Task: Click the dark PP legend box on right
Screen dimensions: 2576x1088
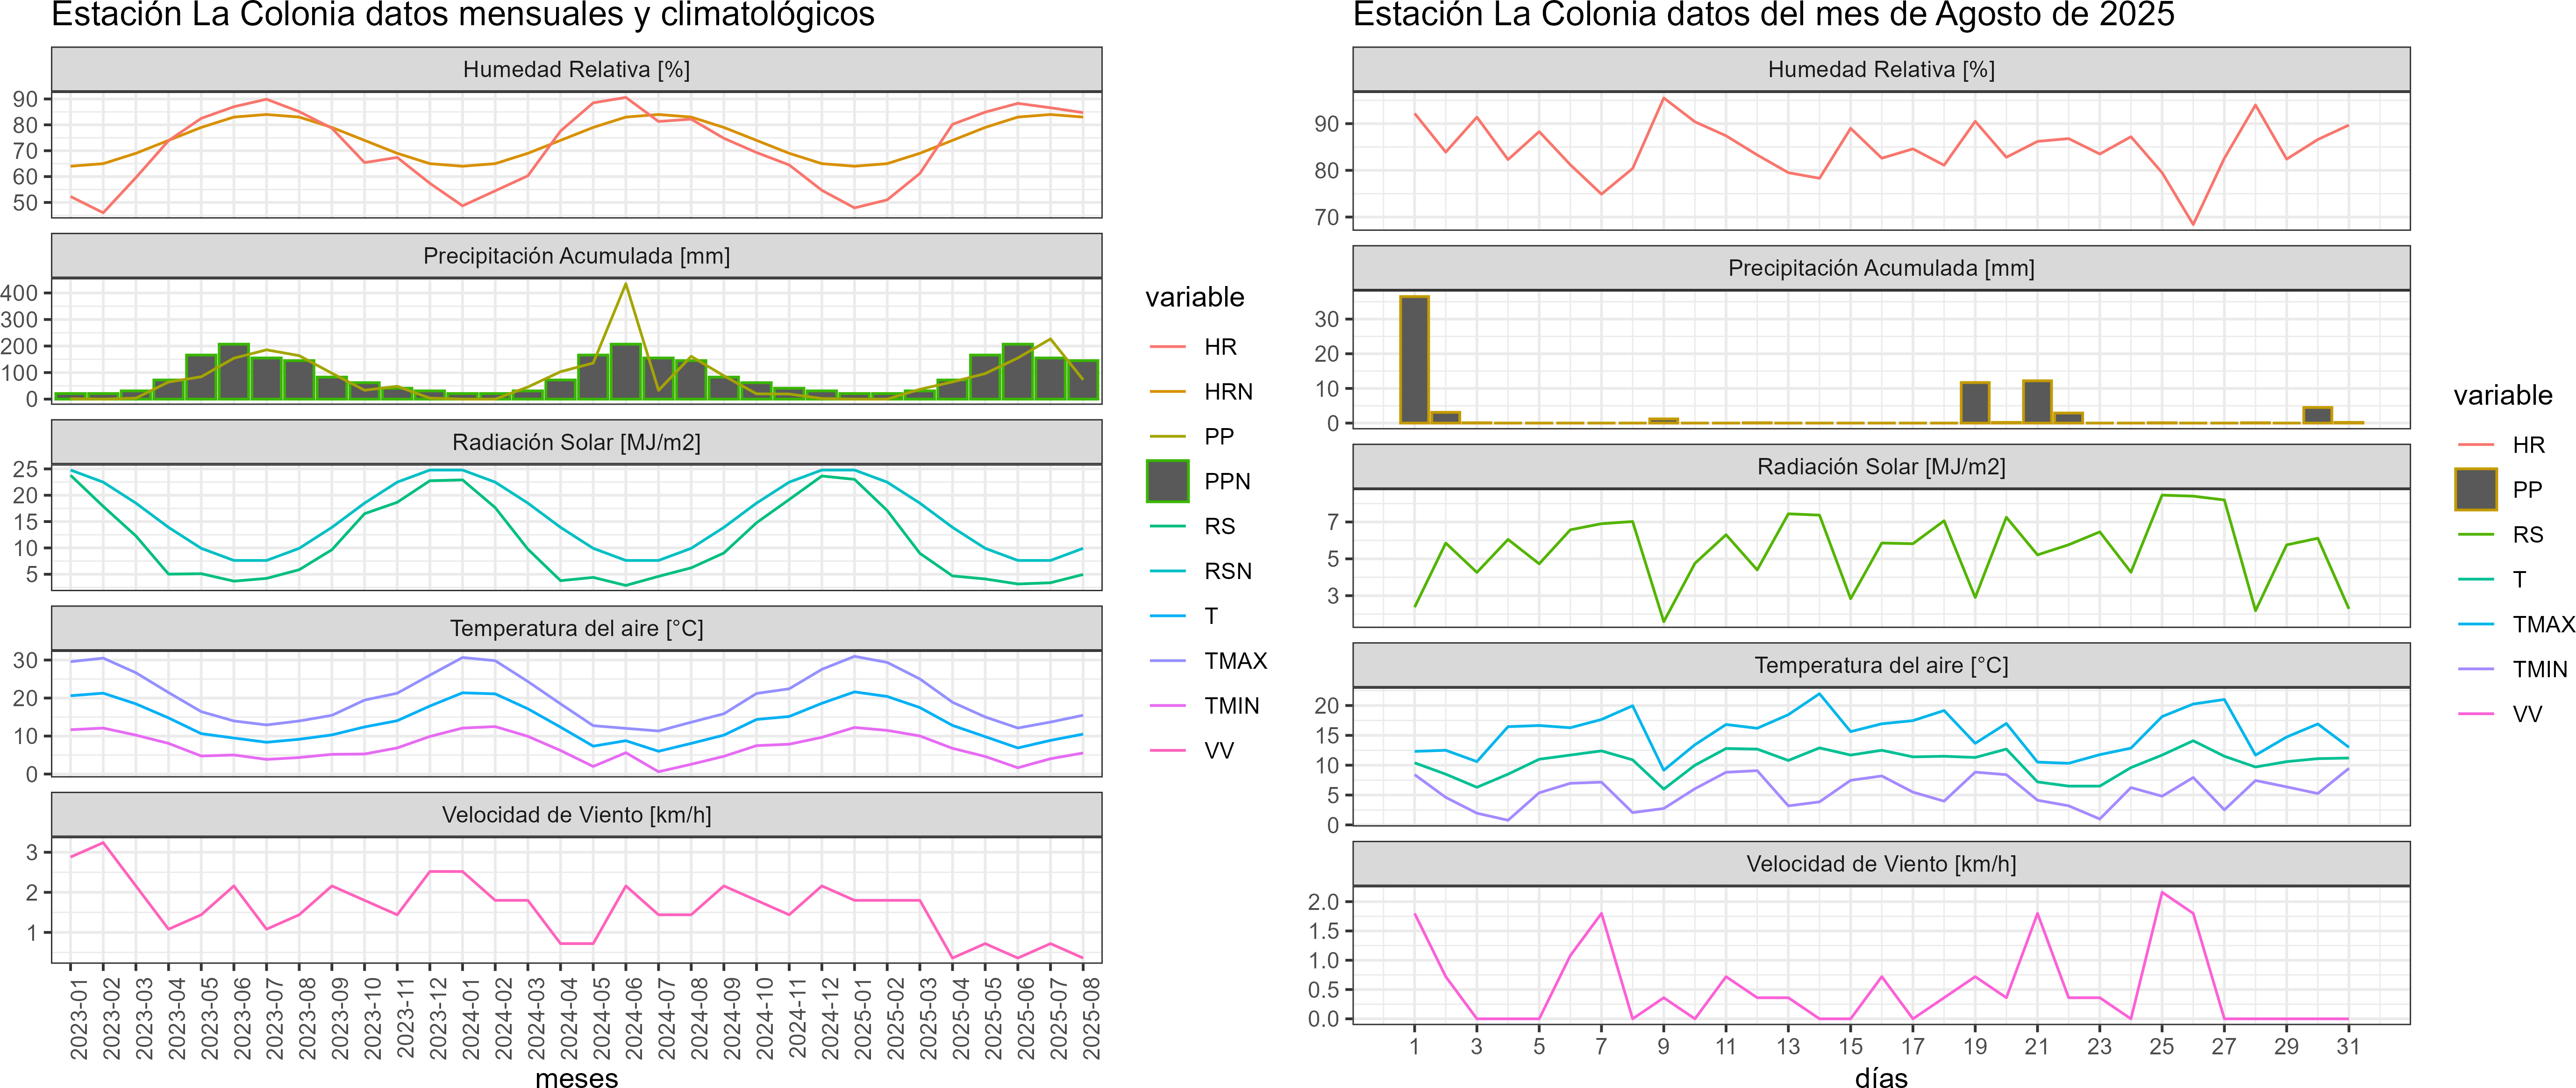Action: (2475, 490)
